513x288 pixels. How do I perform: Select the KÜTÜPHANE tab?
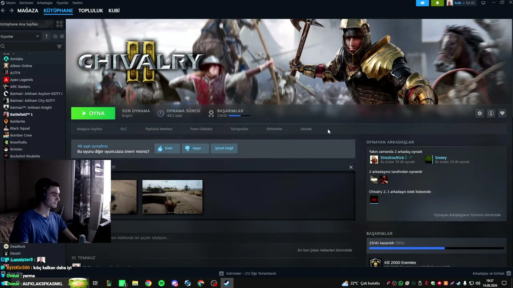click(58, 11)
